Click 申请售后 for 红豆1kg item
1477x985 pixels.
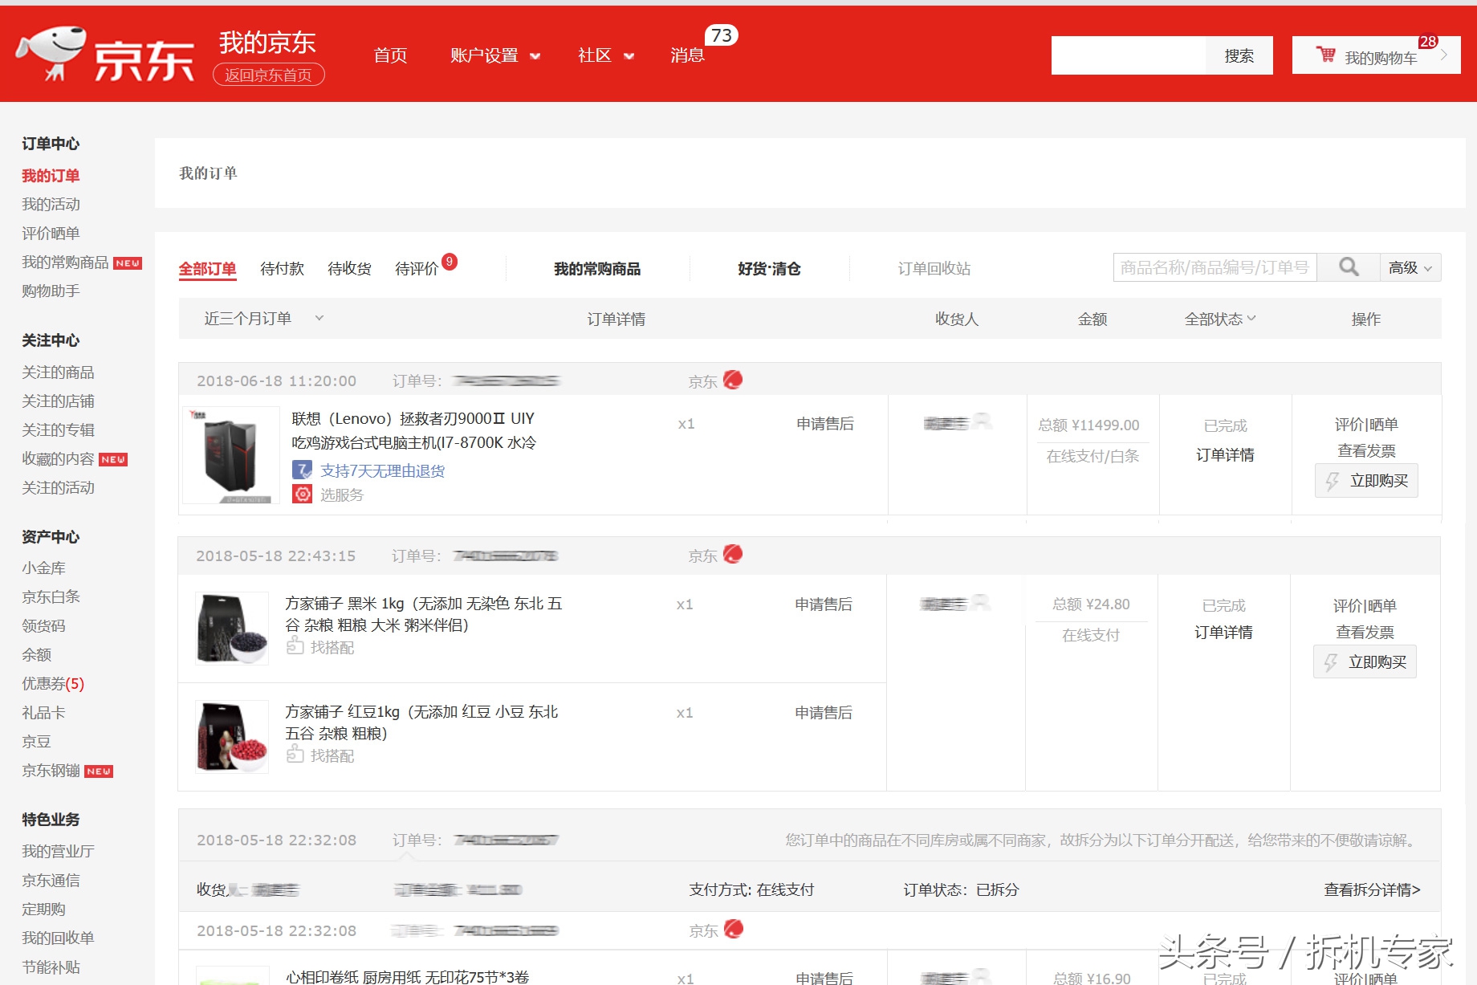824,712
